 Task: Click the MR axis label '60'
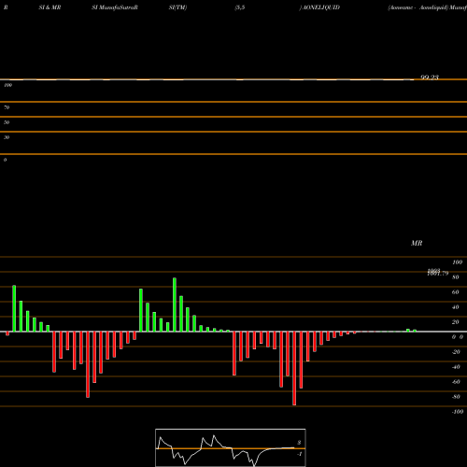tap(456, 292)
